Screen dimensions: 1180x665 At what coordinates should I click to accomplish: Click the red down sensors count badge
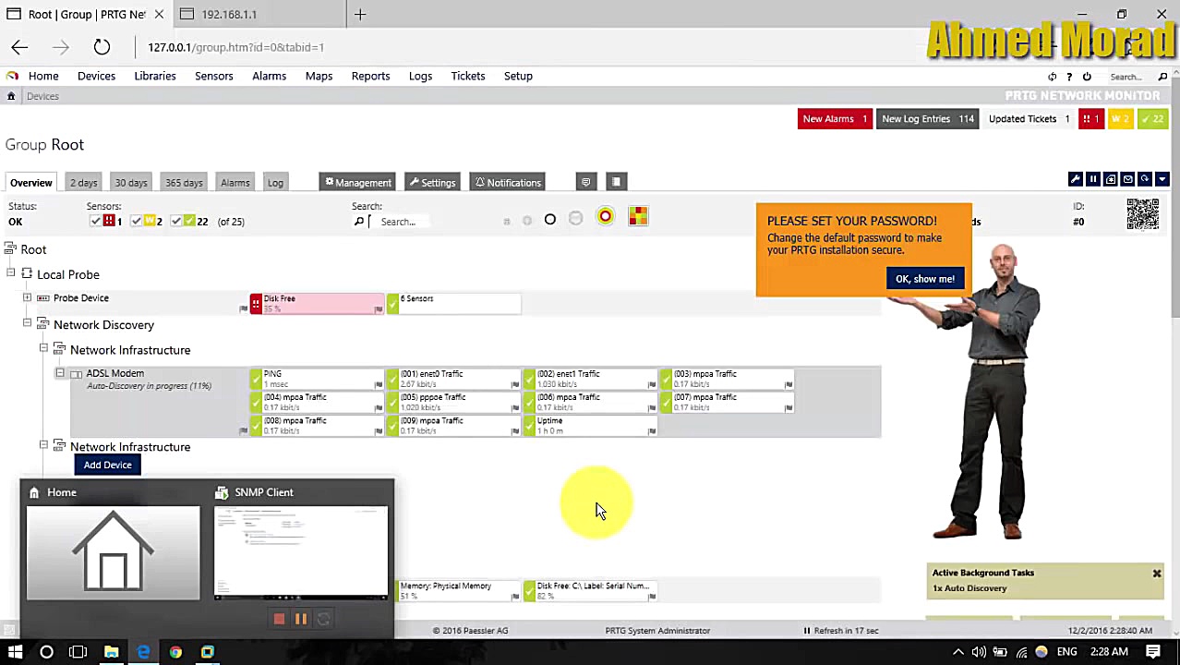point(1090,118)
